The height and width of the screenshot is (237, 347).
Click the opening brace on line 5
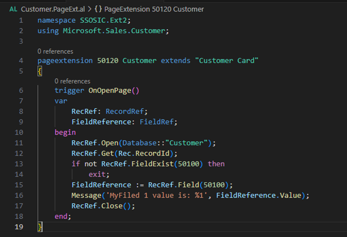click(x=40, y=71)
